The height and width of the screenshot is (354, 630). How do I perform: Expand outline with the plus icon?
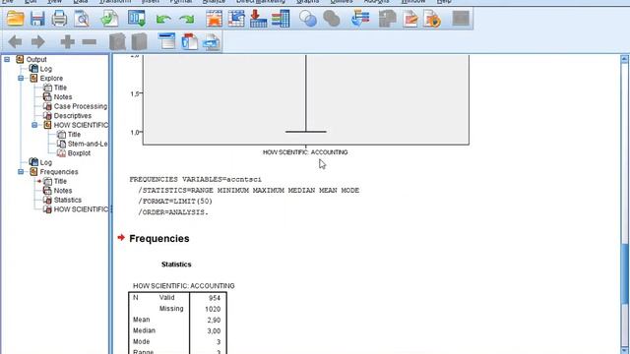(67, 41)
